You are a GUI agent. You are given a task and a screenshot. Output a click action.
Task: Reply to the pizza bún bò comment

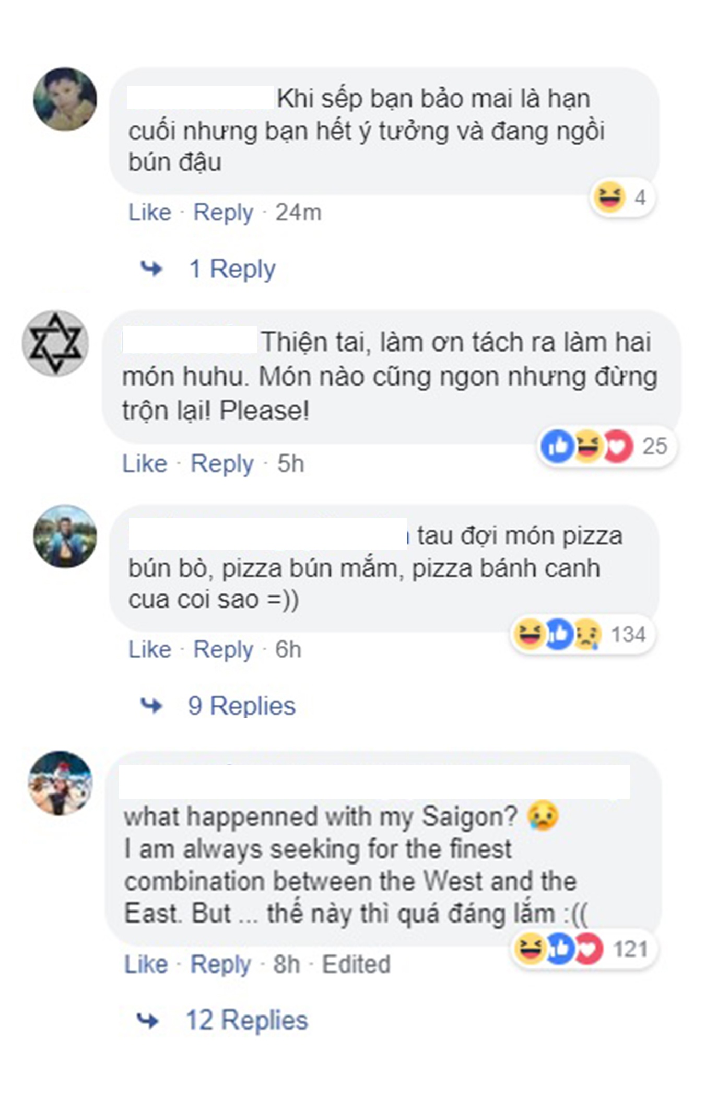pos(223,649)
